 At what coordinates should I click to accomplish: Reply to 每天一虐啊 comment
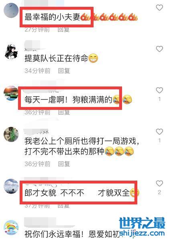(x=64, y=112)
